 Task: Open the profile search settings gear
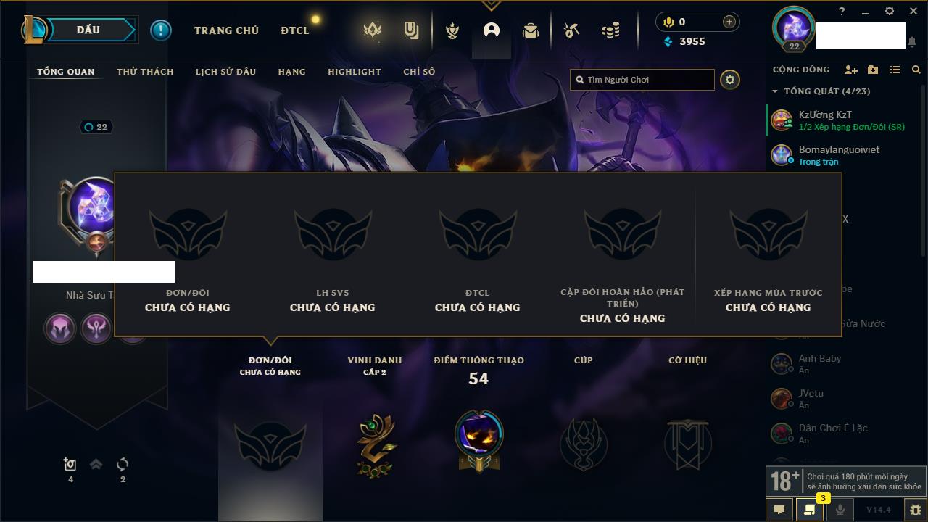click(730, 80)
